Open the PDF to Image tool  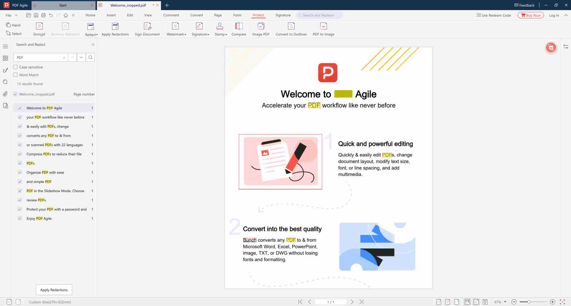323,29
